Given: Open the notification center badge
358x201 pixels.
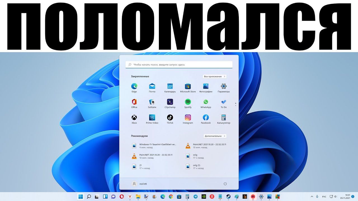Looking at the screenshot, I should (x=353, y=197).
